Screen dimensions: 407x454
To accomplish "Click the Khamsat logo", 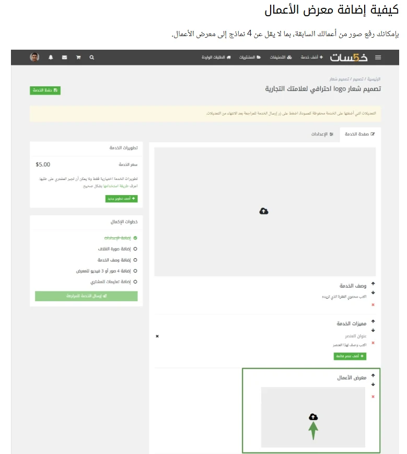I will 349,58.
